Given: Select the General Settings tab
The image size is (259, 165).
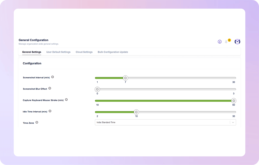Looking at the screenshot, I should pyautogui.click(x=32, y=52).
